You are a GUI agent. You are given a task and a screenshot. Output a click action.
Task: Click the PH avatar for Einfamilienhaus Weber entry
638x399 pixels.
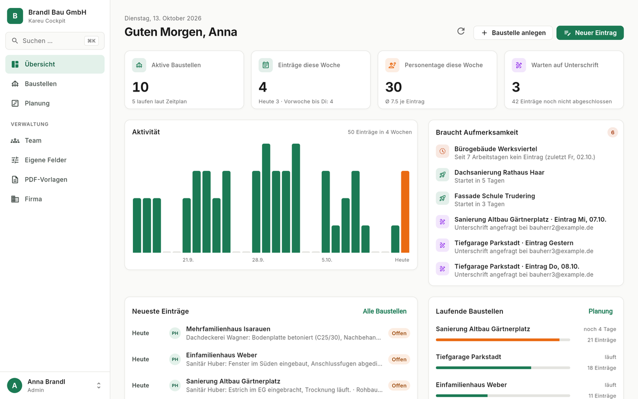point(175,359)
